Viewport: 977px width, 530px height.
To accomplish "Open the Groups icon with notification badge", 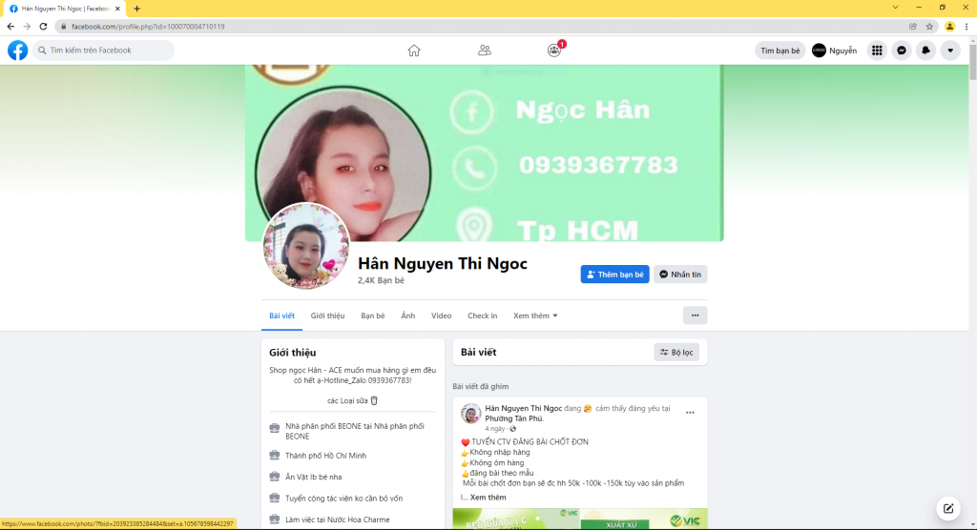I will [x=554, y=50].
